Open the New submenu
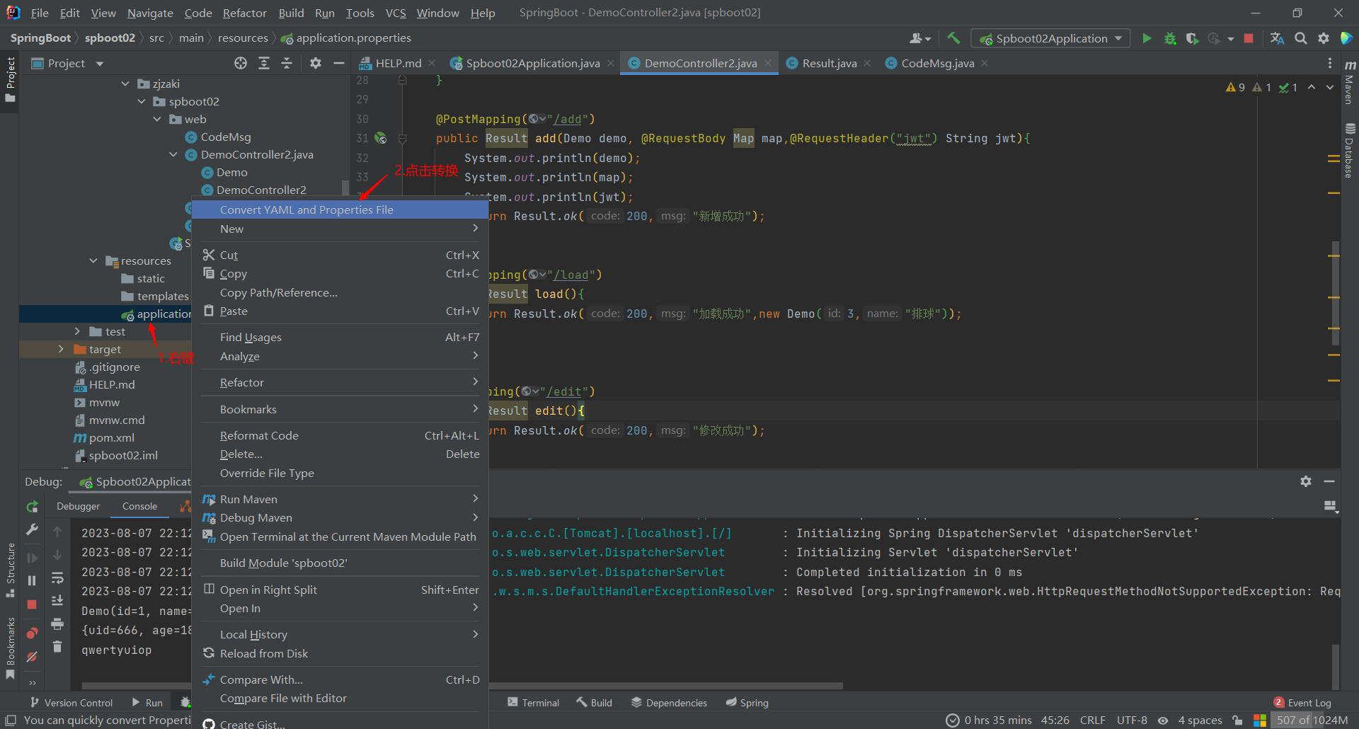The image size is (1359, 729). [340, 229]
